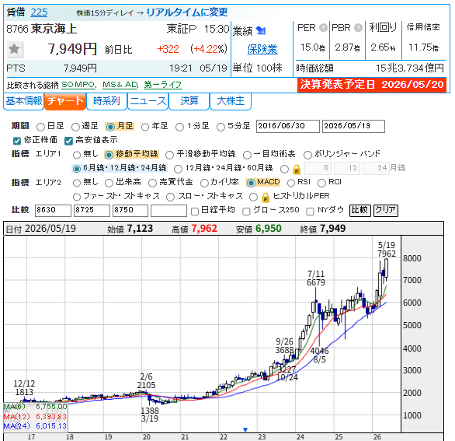Toggle 高安値表示 checkbox
Screen dimensions: 455x441
tap(68, 141)
